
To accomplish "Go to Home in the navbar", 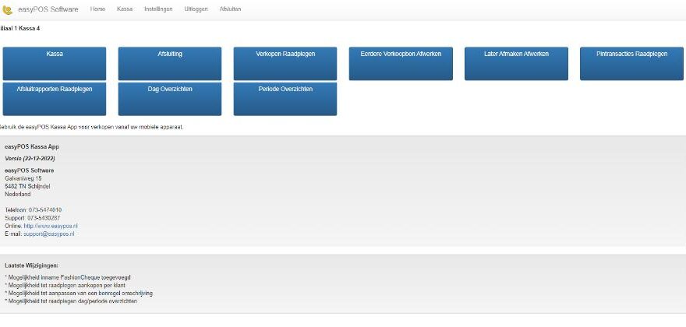I will pos(97,9).
